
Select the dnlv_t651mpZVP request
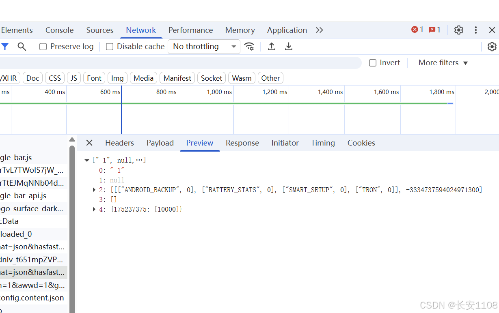point(34,259)
